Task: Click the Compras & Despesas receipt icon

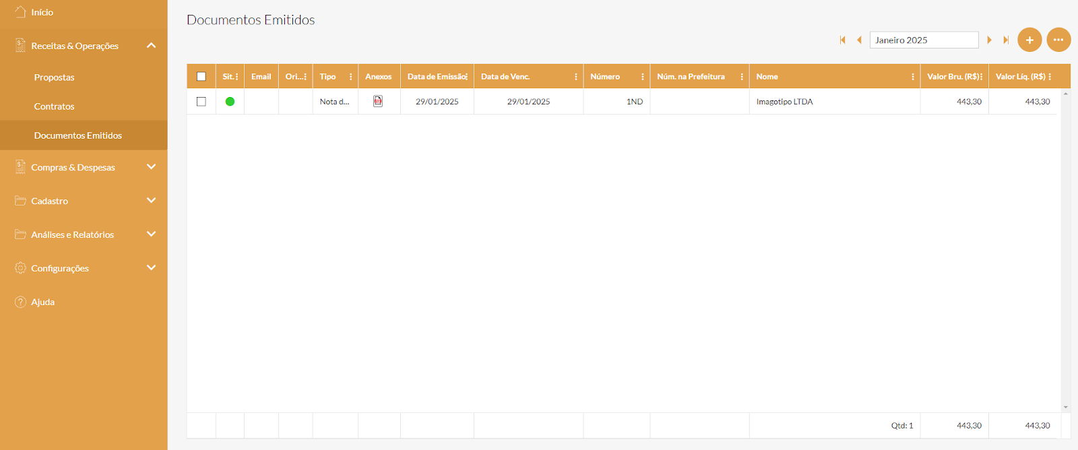Action: click(x=21, y=166)
